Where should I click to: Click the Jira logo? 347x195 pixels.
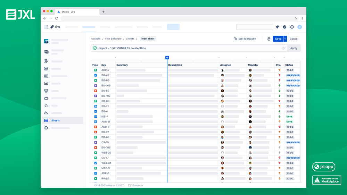coord(55,27)
